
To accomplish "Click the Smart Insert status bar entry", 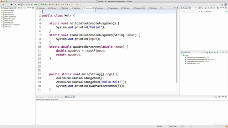I will (173, 126).
